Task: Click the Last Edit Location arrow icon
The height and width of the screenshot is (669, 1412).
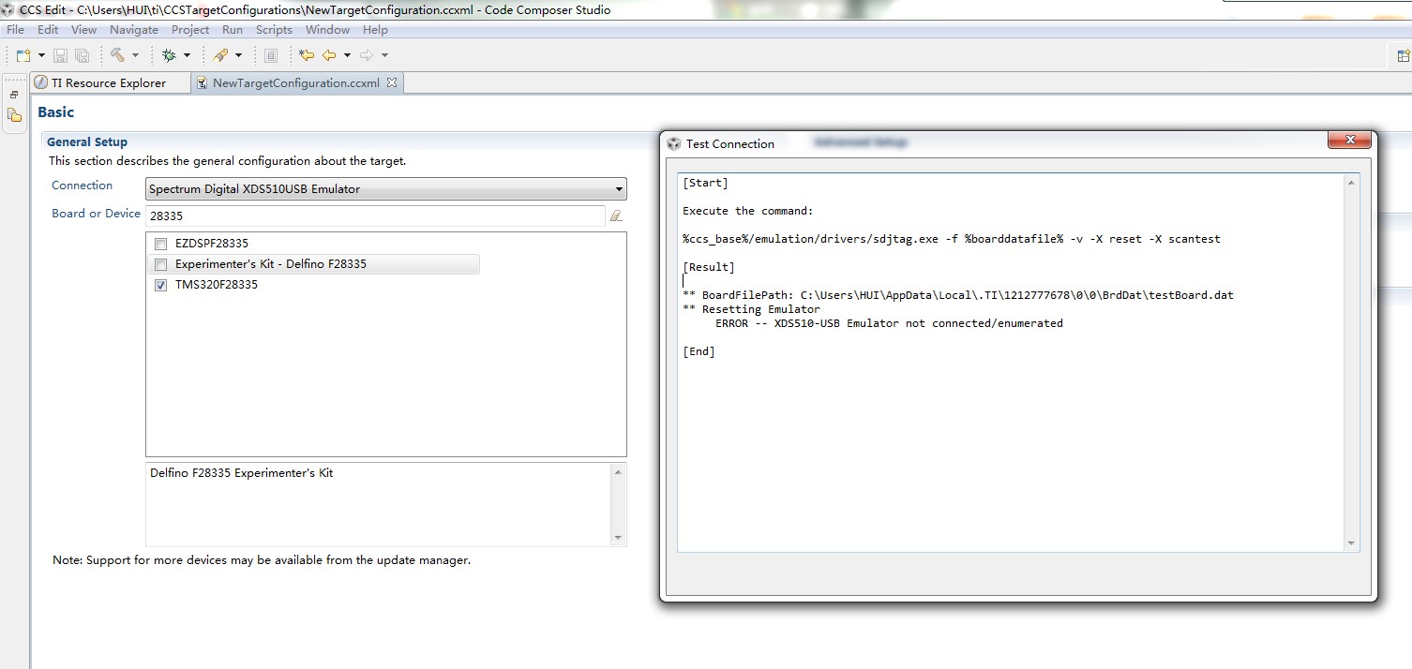Action: [x=307, y=56]
